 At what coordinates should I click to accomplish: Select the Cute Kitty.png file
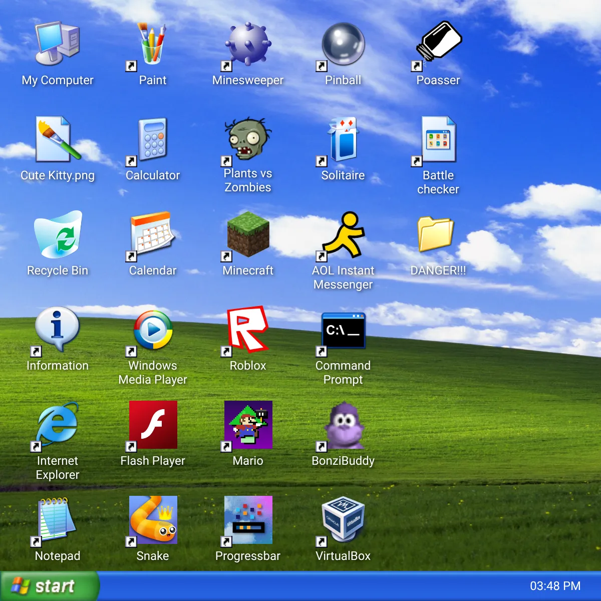pyautogui.click(x=58, y=139)
